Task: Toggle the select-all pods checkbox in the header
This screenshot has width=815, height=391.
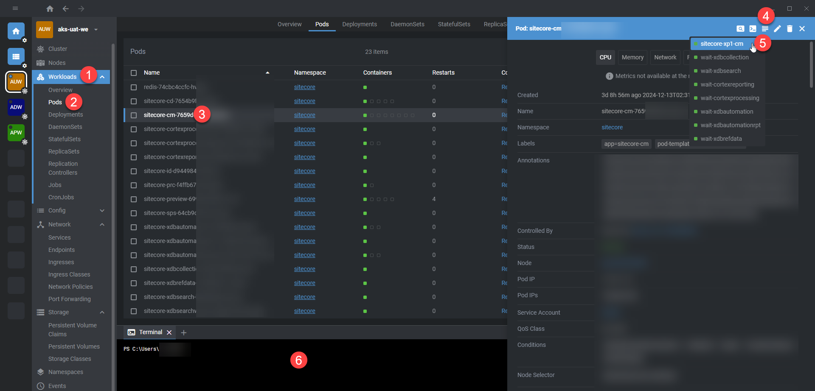Action: pos(134,73)
